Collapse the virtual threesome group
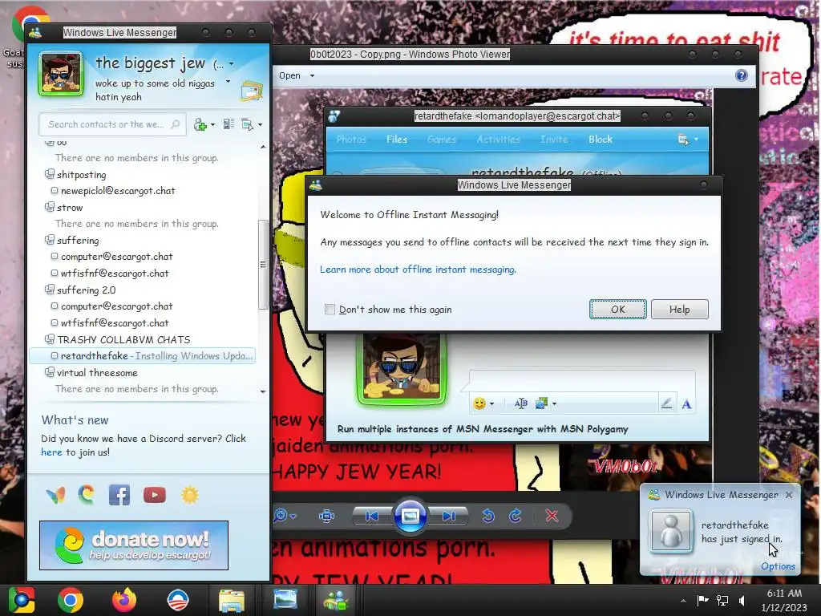The width and height of the screenshot is (821, 616). click(x=49, y=372)
